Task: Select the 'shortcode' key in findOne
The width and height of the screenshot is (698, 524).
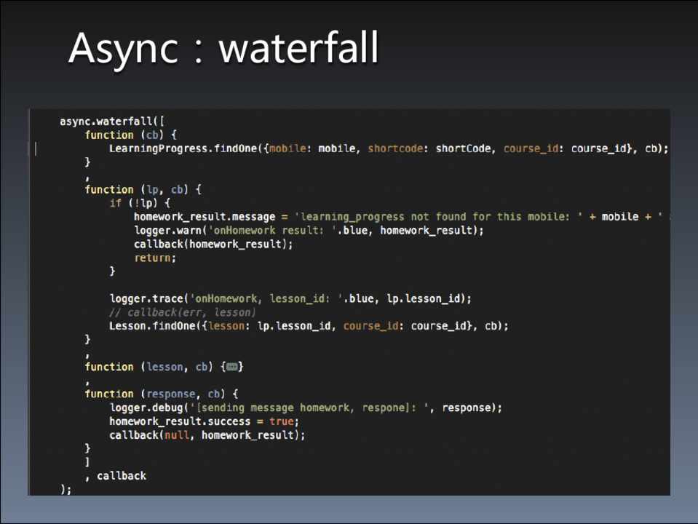Action: coord(398,148)
